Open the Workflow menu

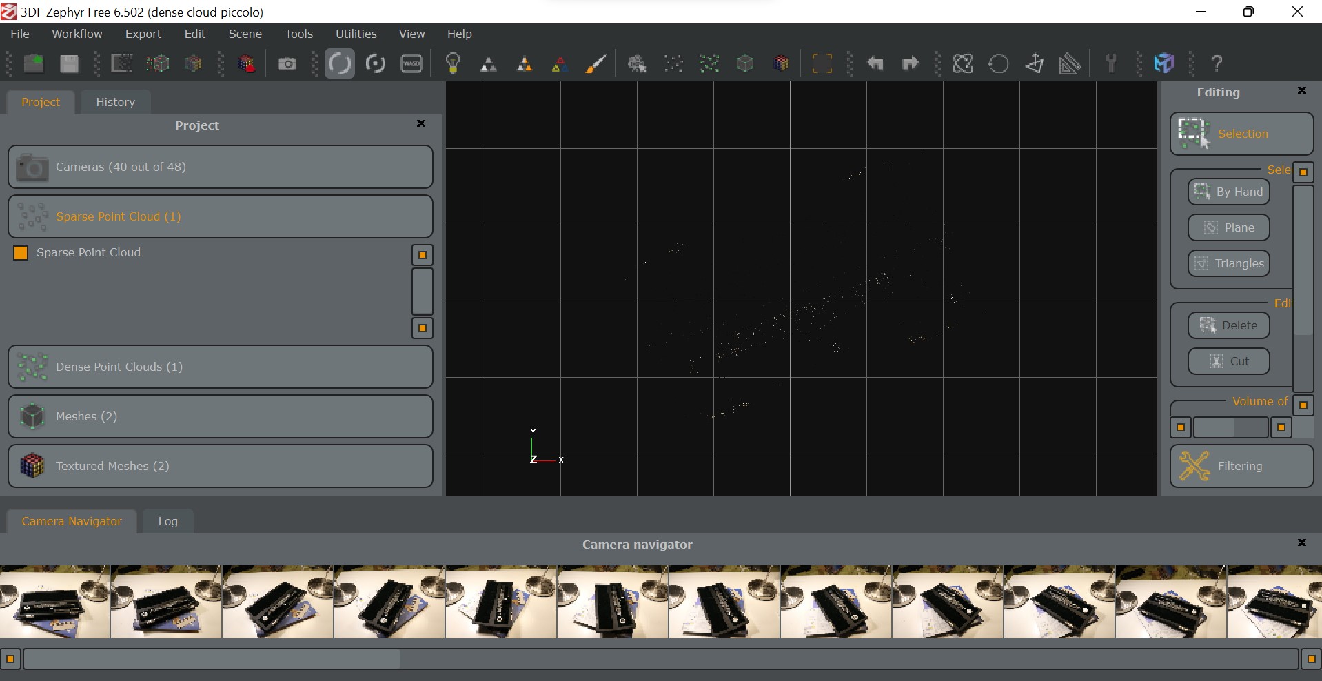[x=77, y=34]
